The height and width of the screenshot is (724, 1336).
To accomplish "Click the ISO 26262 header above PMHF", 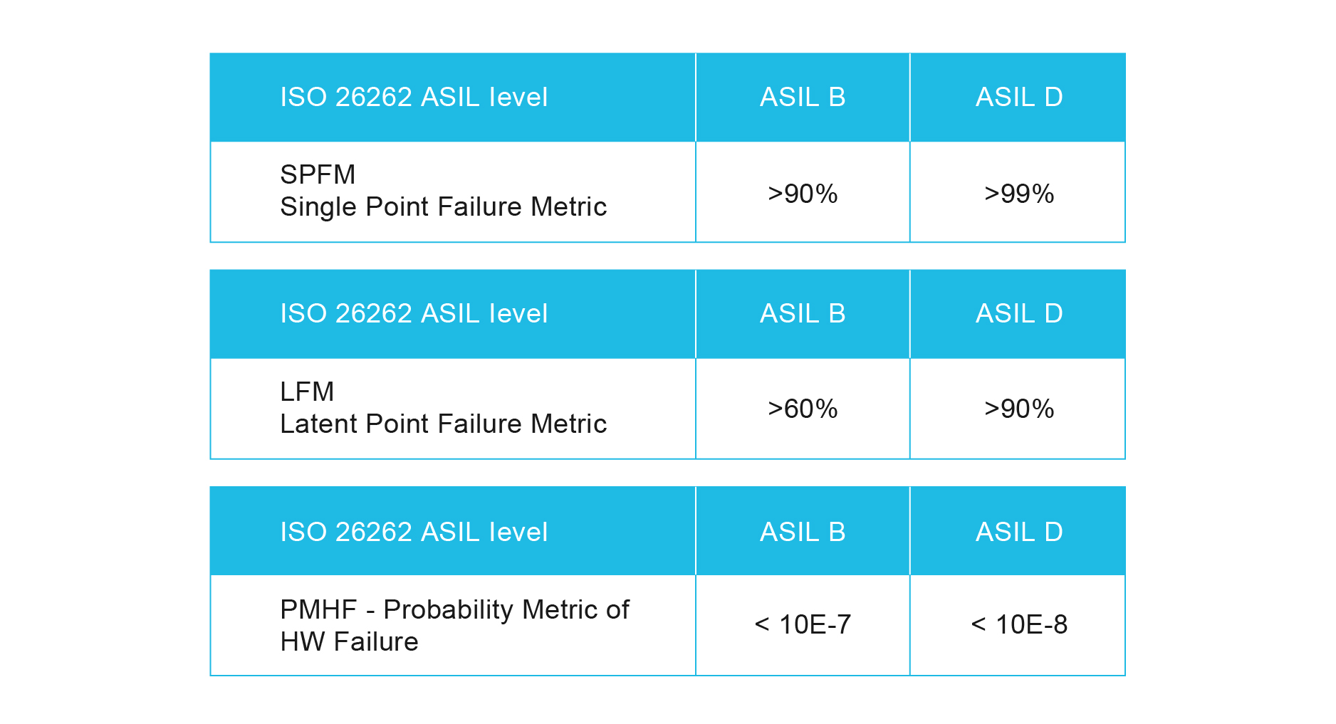I will tap(414, 532).
